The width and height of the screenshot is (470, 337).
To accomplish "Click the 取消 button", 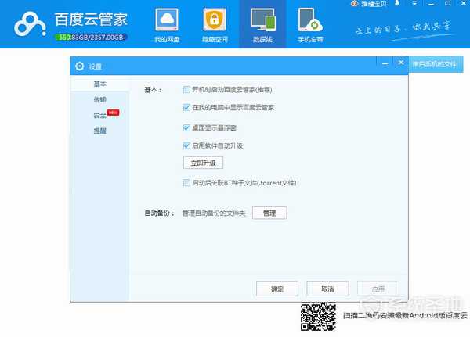I will click(327, 289).
